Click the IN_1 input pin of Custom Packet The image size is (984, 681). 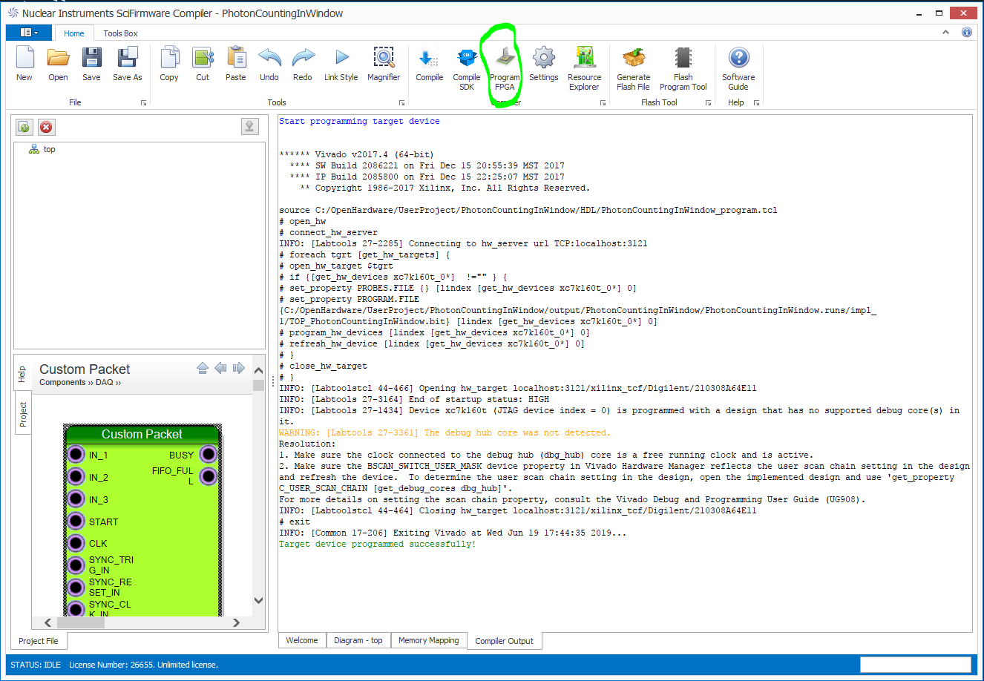[x=76, y=454]
